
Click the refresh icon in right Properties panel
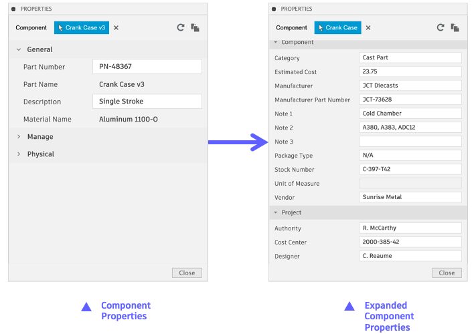point(441,27)
